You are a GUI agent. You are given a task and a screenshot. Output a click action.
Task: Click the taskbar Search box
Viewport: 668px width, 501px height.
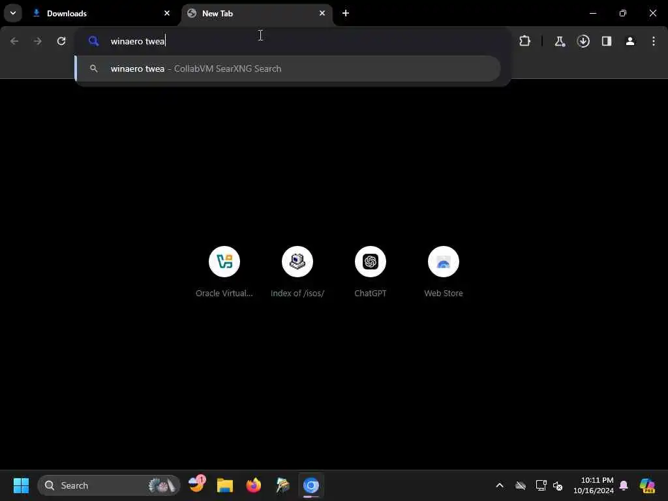click(109, 485)
